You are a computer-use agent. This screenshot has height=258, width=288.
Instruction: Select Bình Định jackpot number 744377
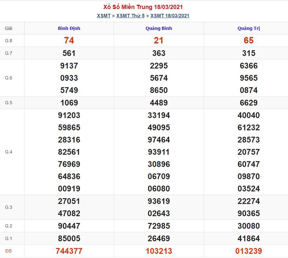tap(69, 251)
